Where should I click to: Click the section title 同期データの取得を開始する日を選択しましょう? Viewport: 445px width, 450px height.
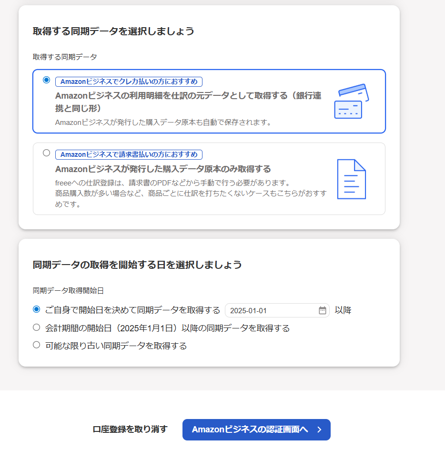137,265
